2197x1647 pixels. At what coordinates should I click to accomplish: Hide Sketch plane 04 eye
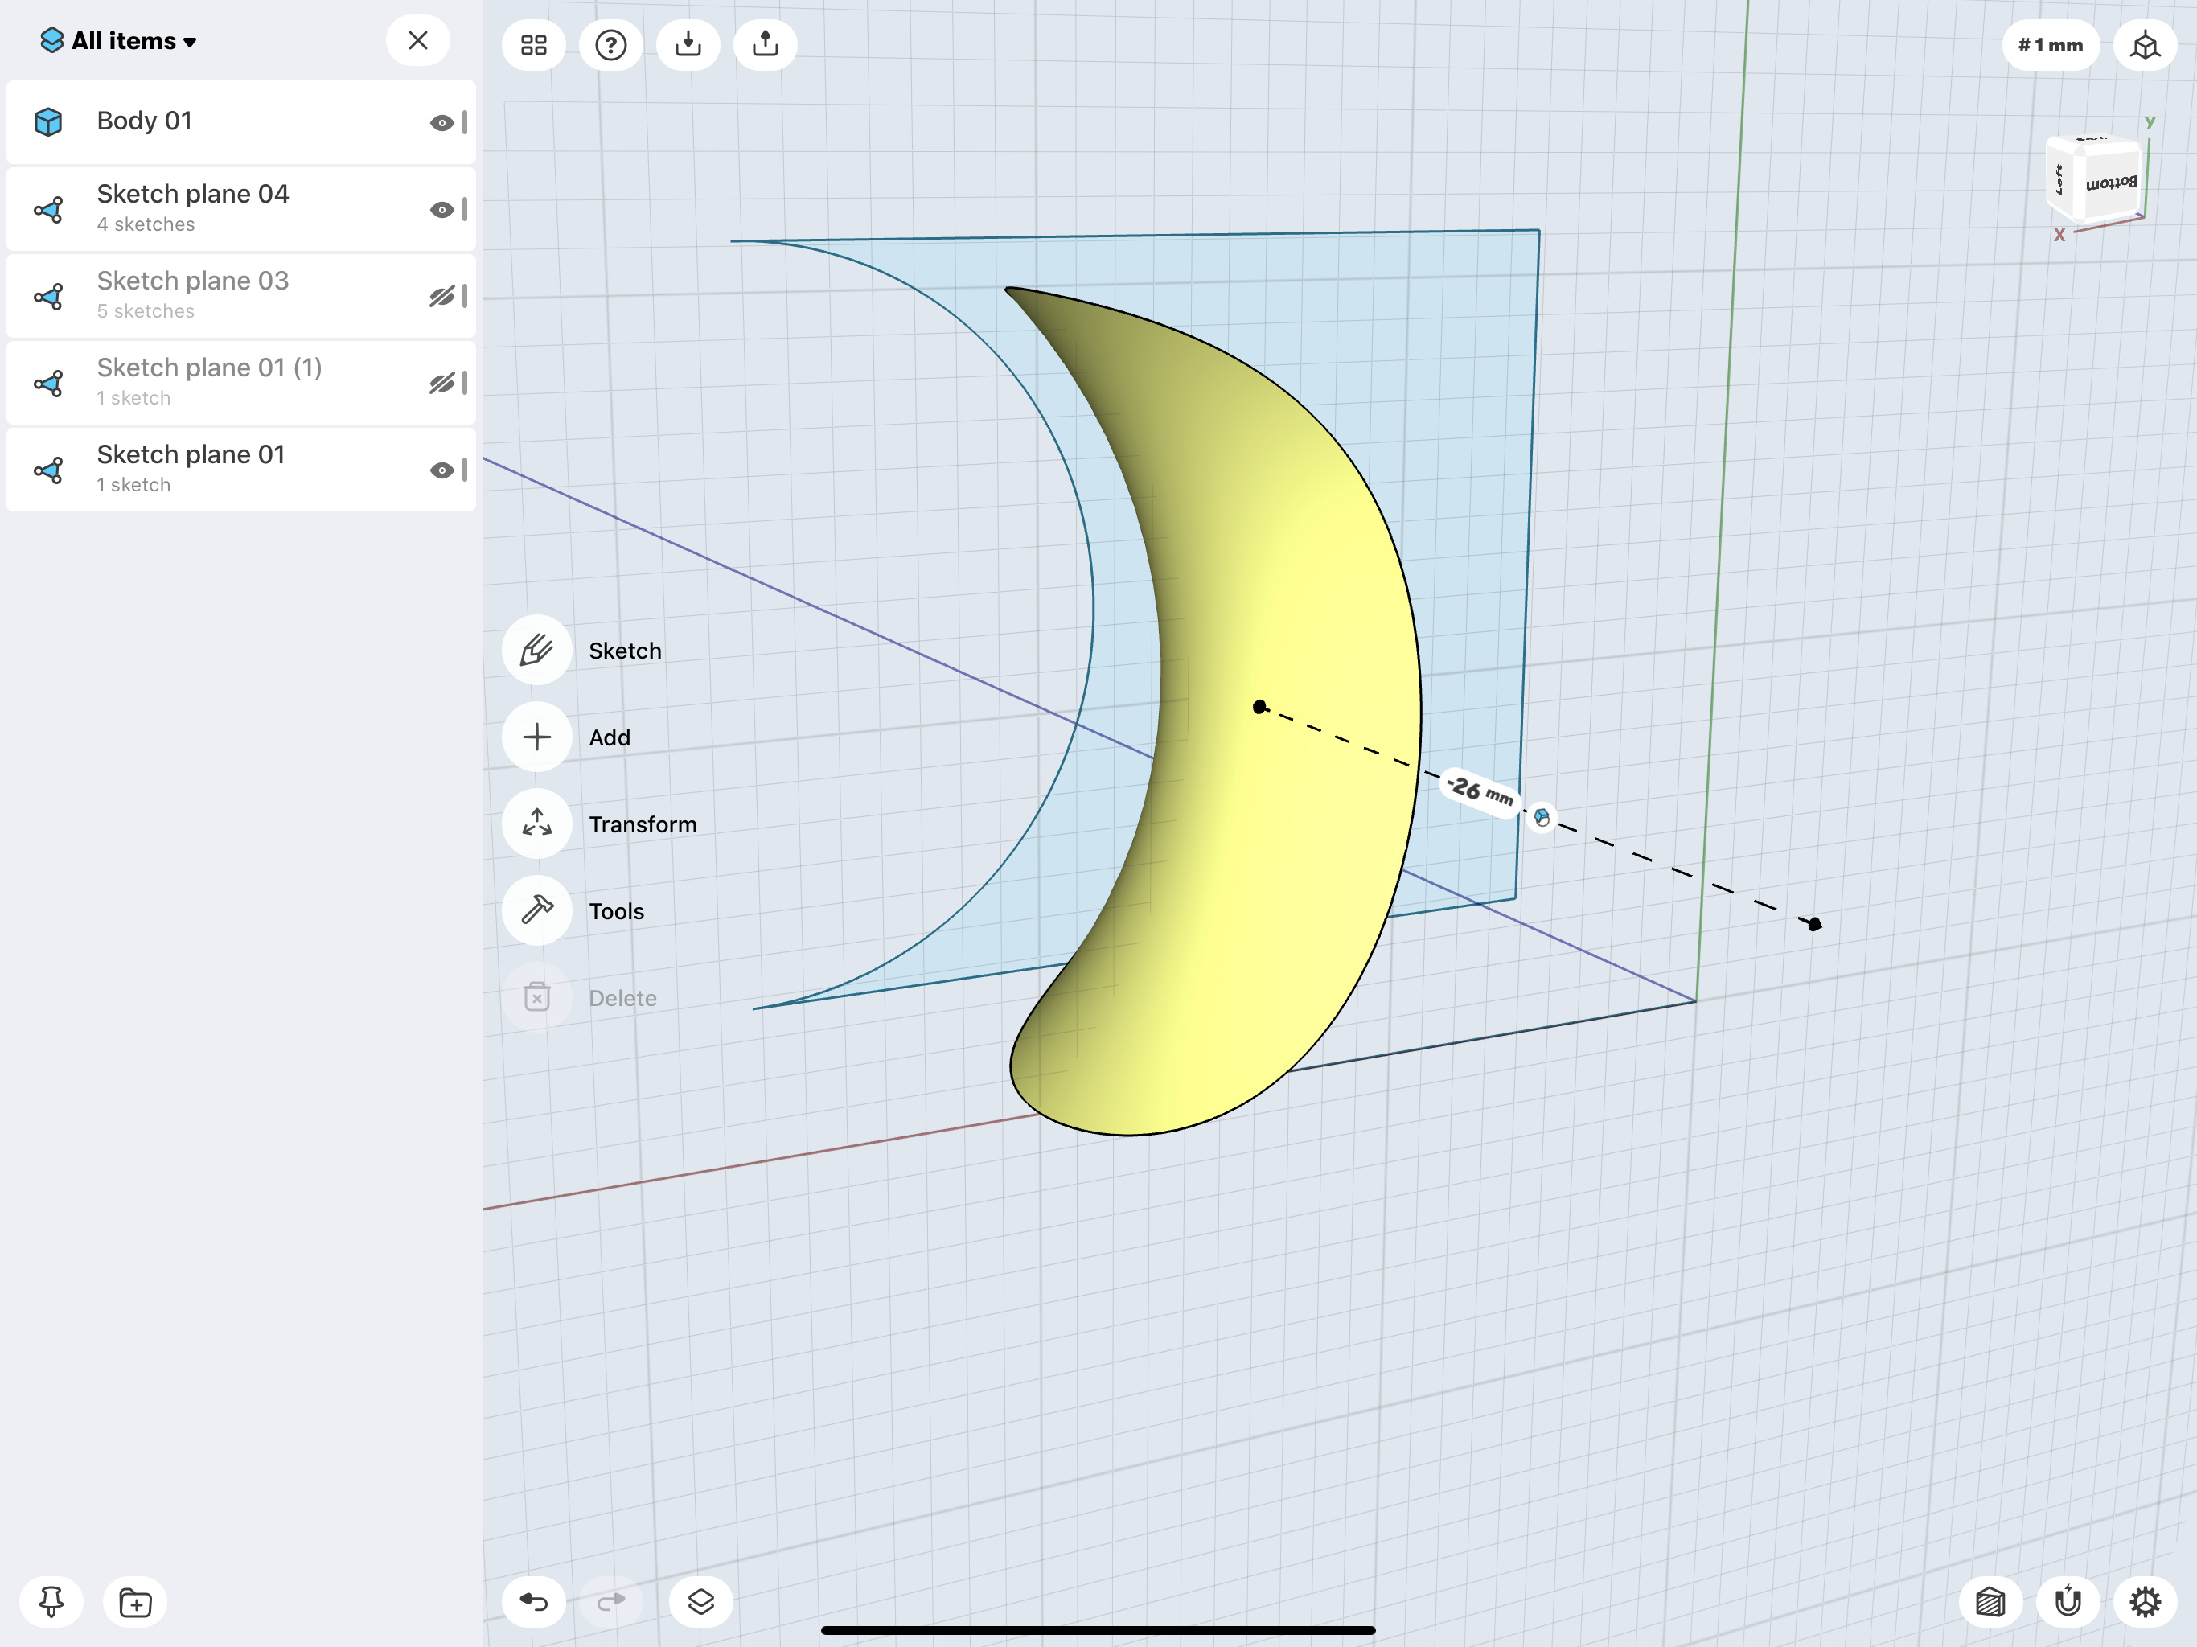(x=441, y=210)
